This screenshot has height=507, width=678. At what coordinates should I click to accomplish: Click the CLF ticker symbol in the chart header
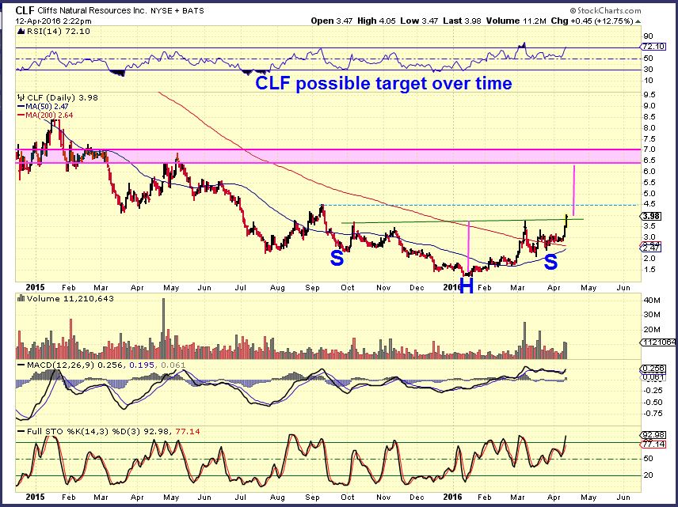click(x=25, y=10)
